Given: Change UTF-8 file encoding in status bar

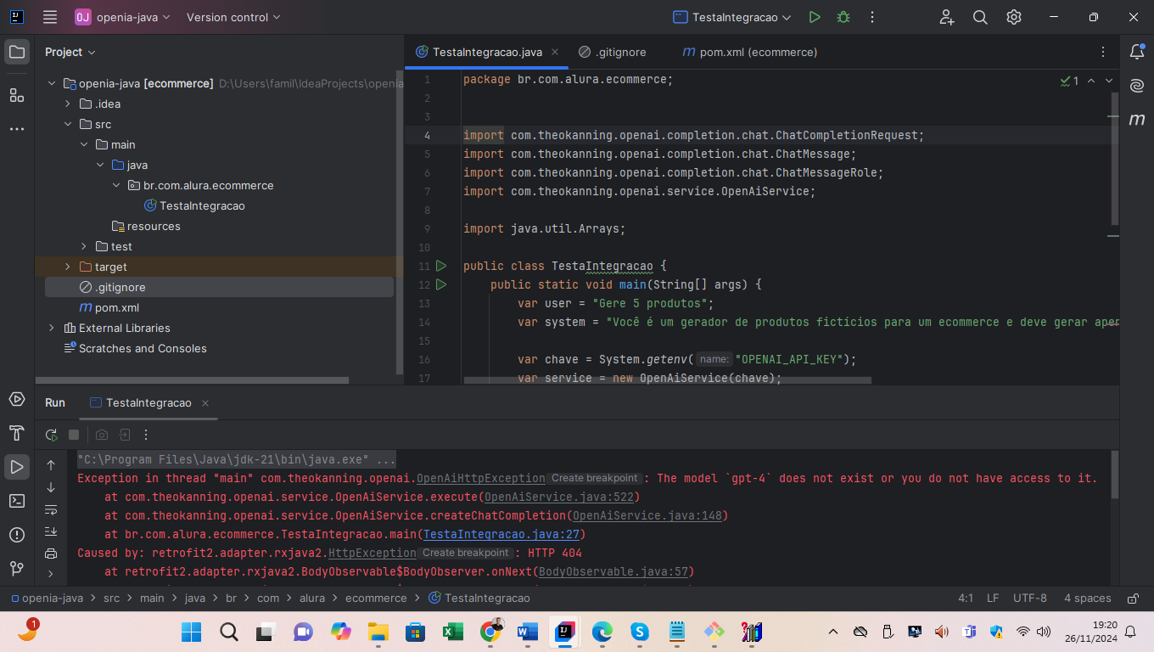Looking at the screenshot, I should click(x=1029, y=598).
